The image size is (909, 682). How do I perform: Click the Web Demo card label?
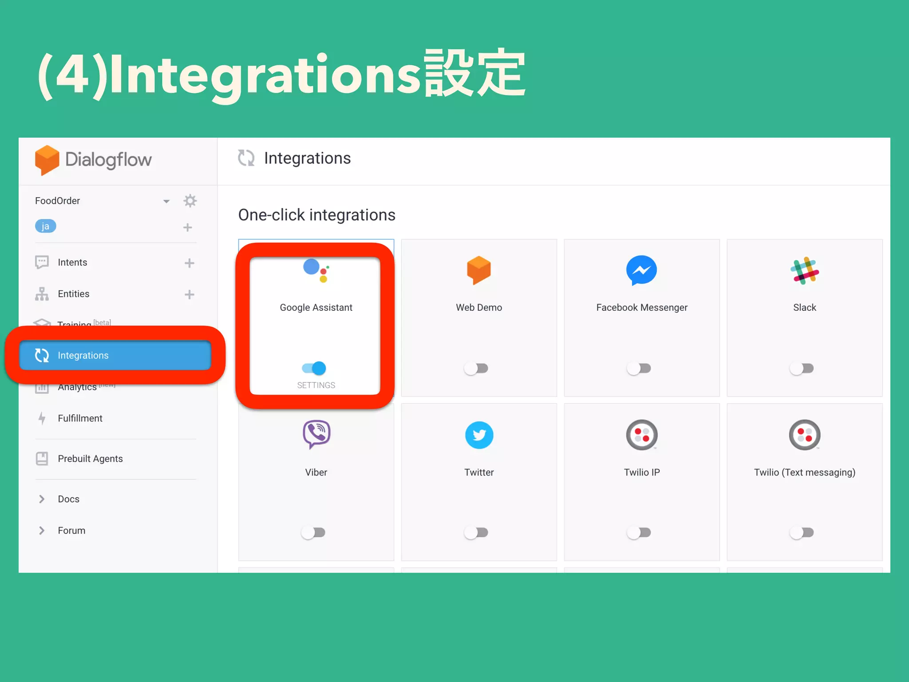[479, 307]
